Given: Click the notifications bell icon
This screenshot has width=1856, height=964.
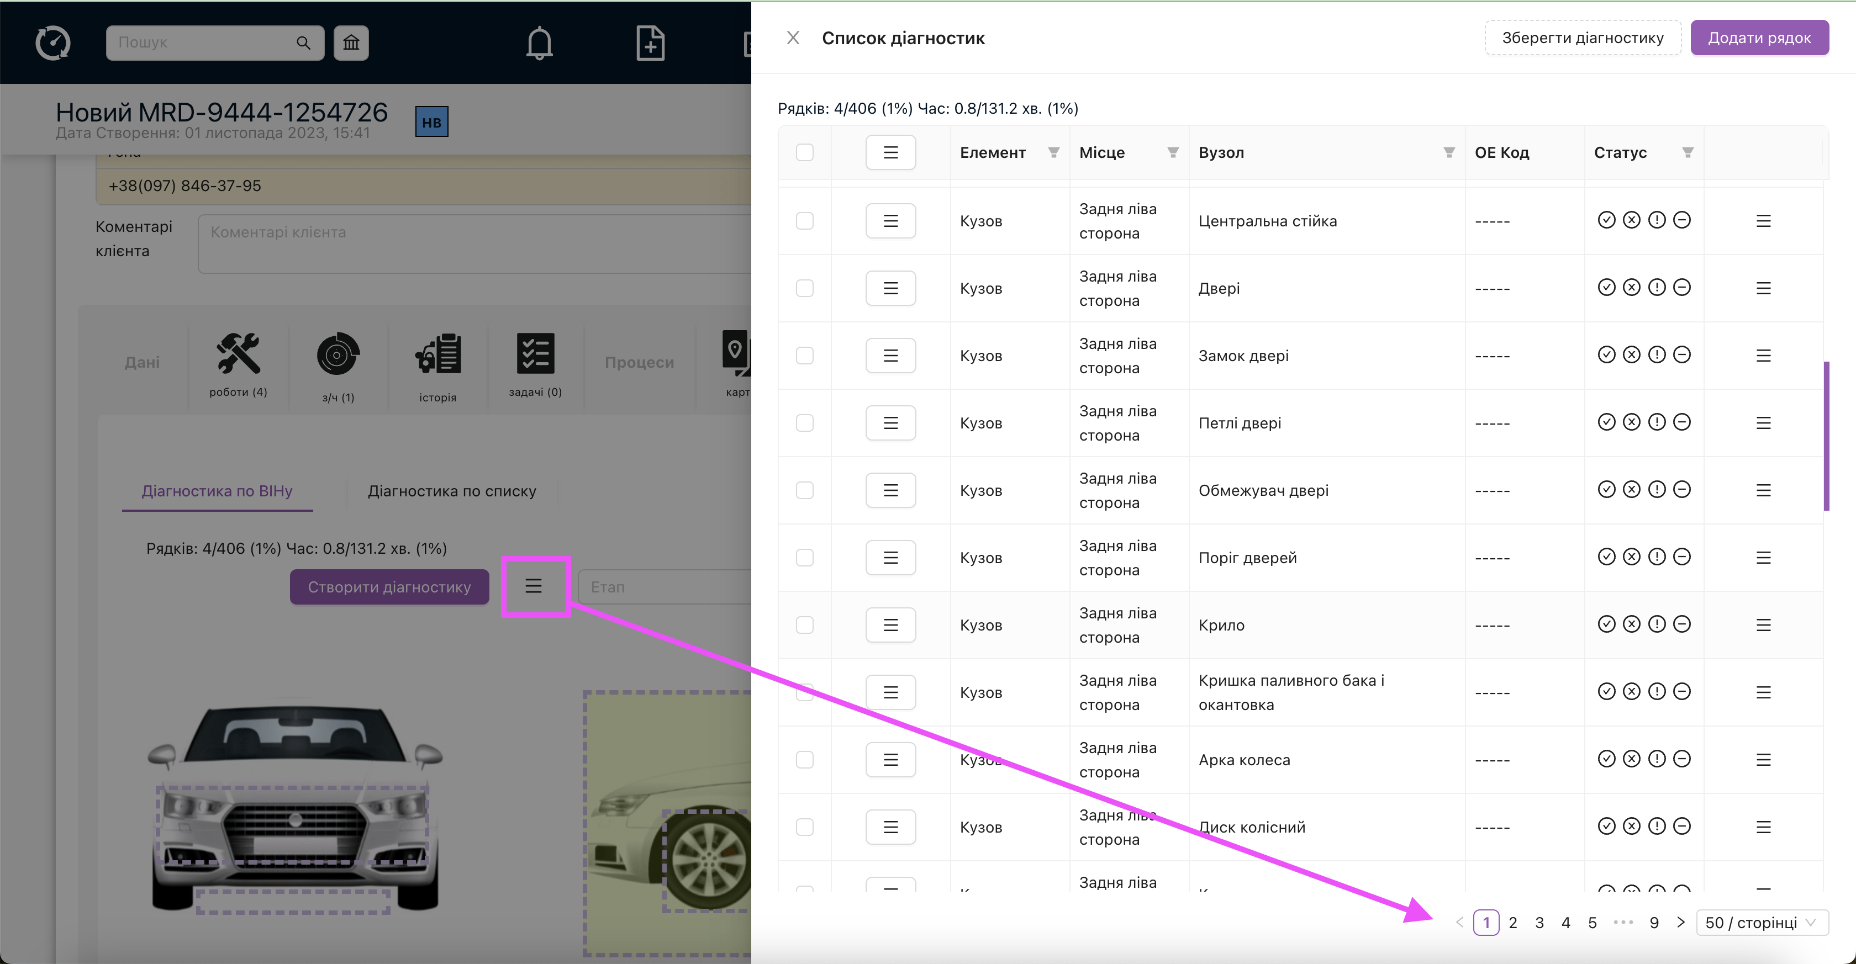Looking at the screenshot, I should click(539, 43).
